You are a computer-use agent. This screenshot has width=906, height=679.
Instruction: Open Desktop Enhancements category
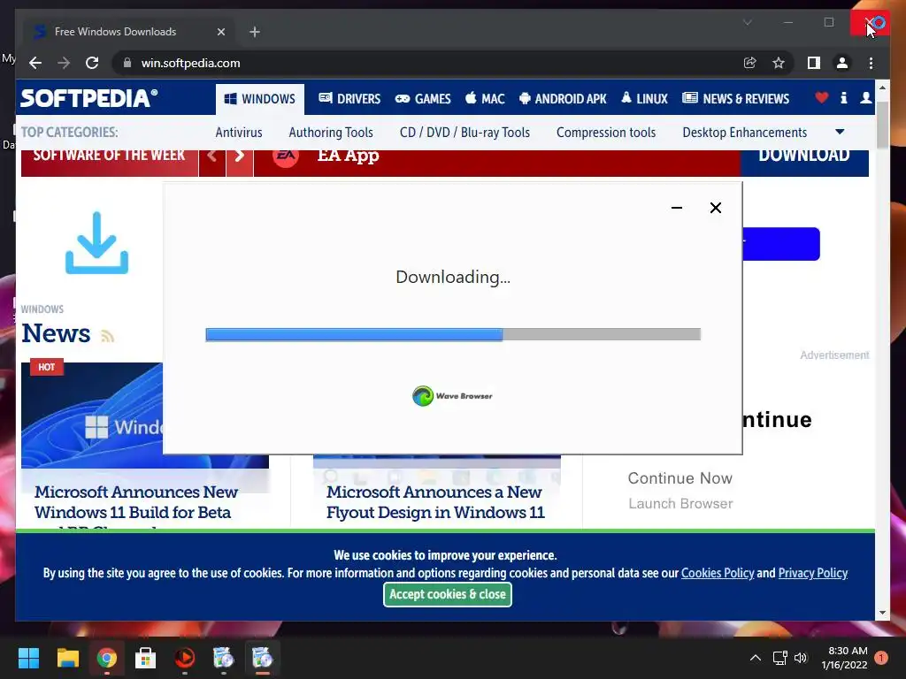[x=745, y=133]
